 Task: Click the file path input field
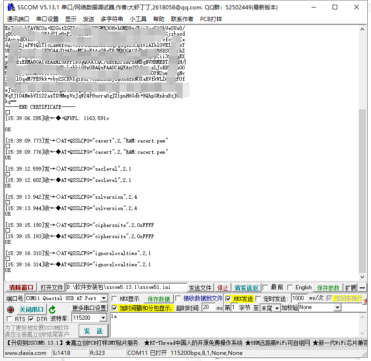click(126, 287)
